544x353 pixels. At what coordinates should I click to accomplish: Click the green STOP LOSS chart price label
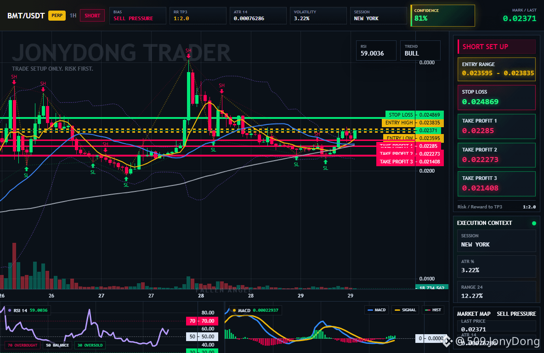(x=414, y=115)
